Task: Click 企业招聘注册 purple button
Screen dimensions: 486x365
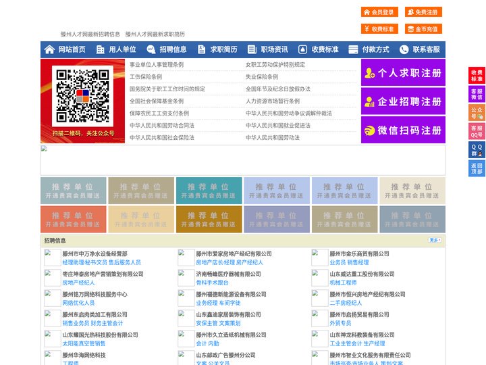Action: [403, 101]
